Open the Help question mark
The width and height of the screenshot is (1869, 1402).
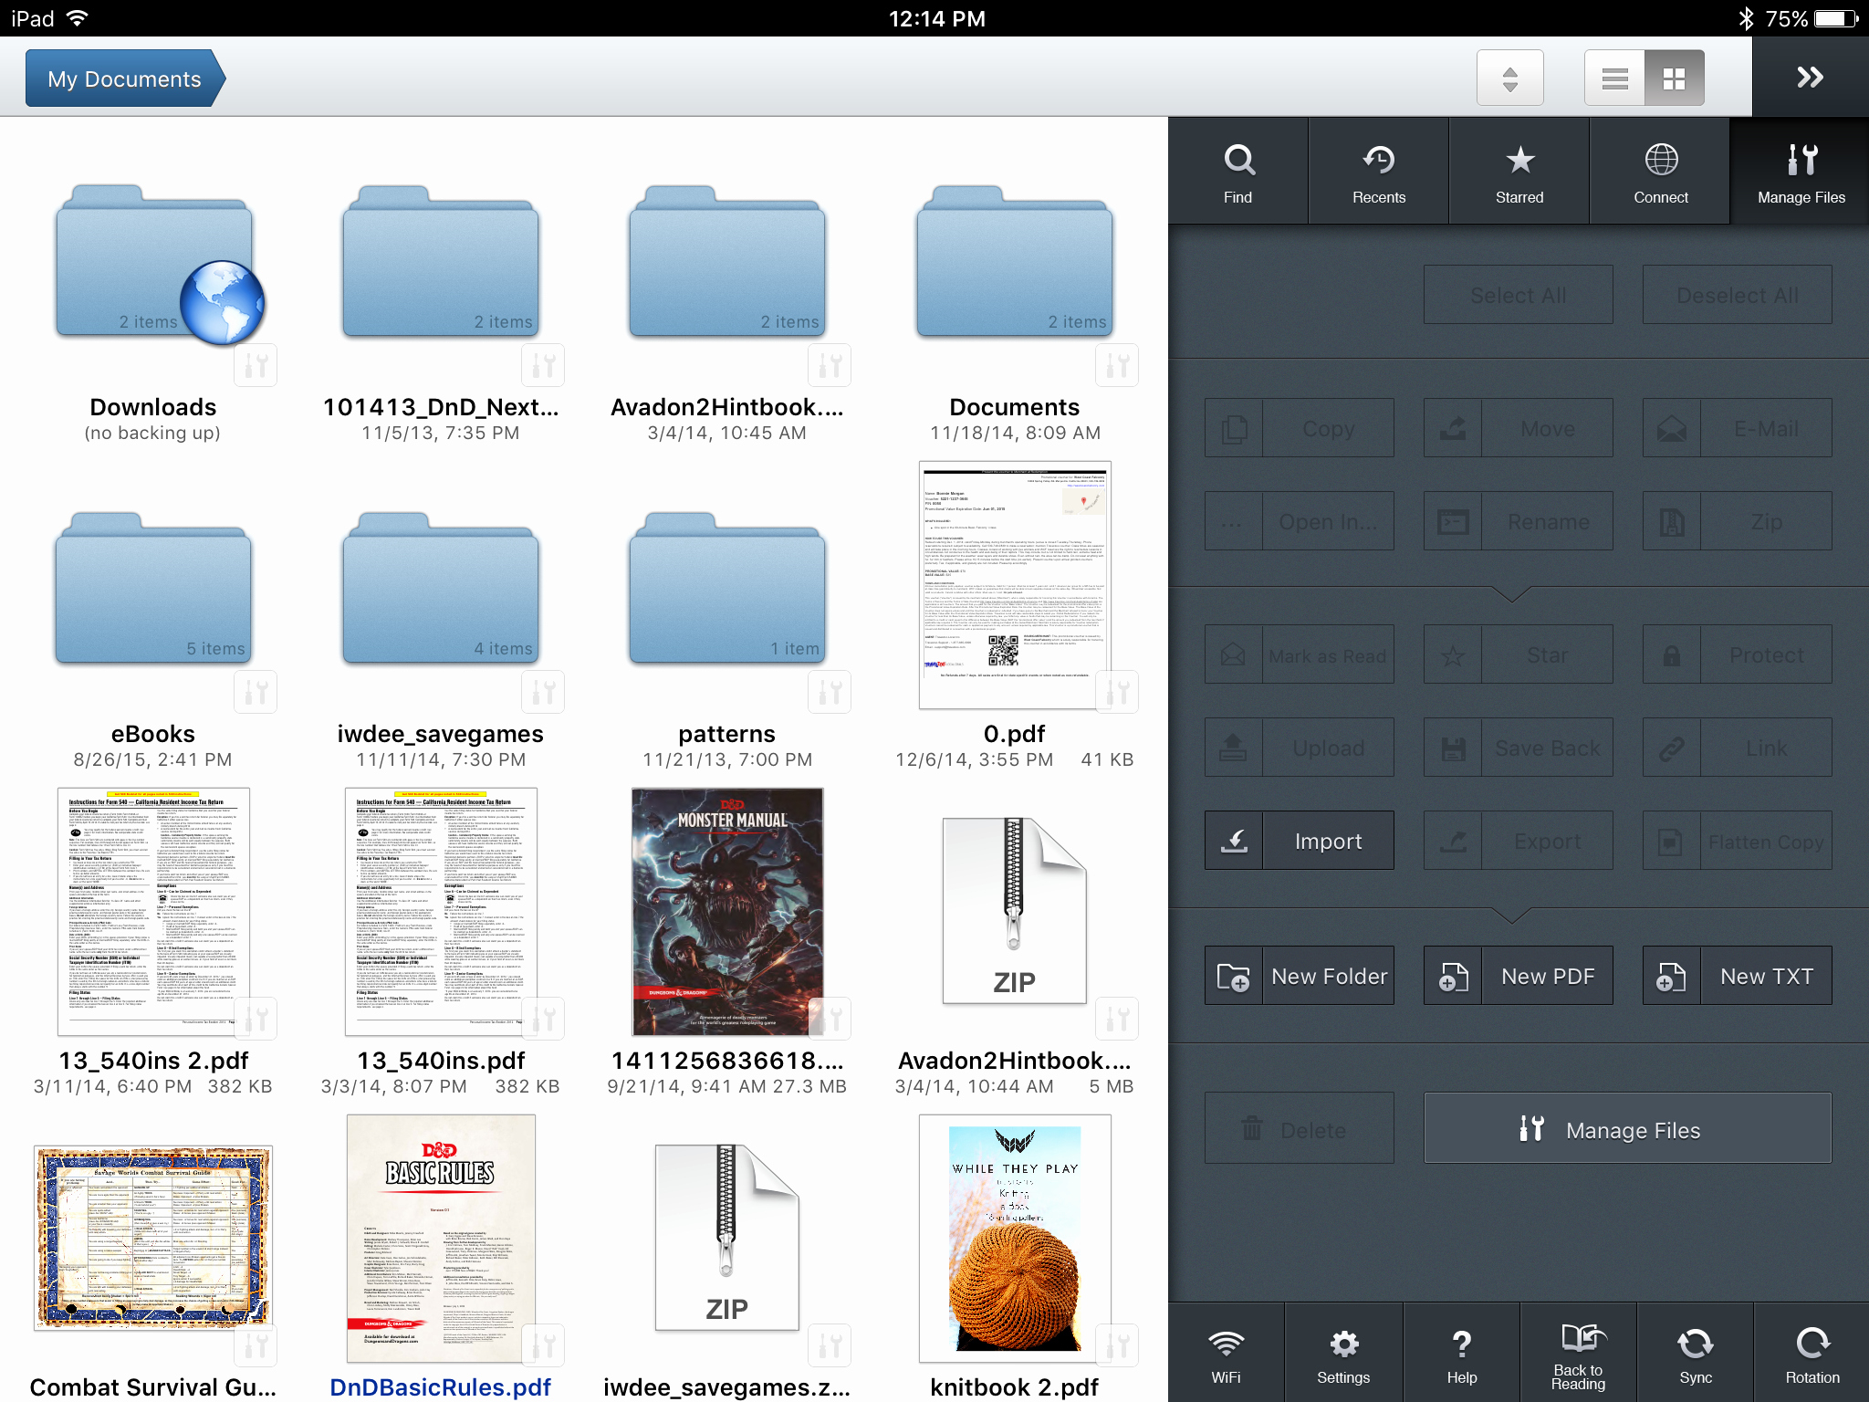[1461, 1354]
